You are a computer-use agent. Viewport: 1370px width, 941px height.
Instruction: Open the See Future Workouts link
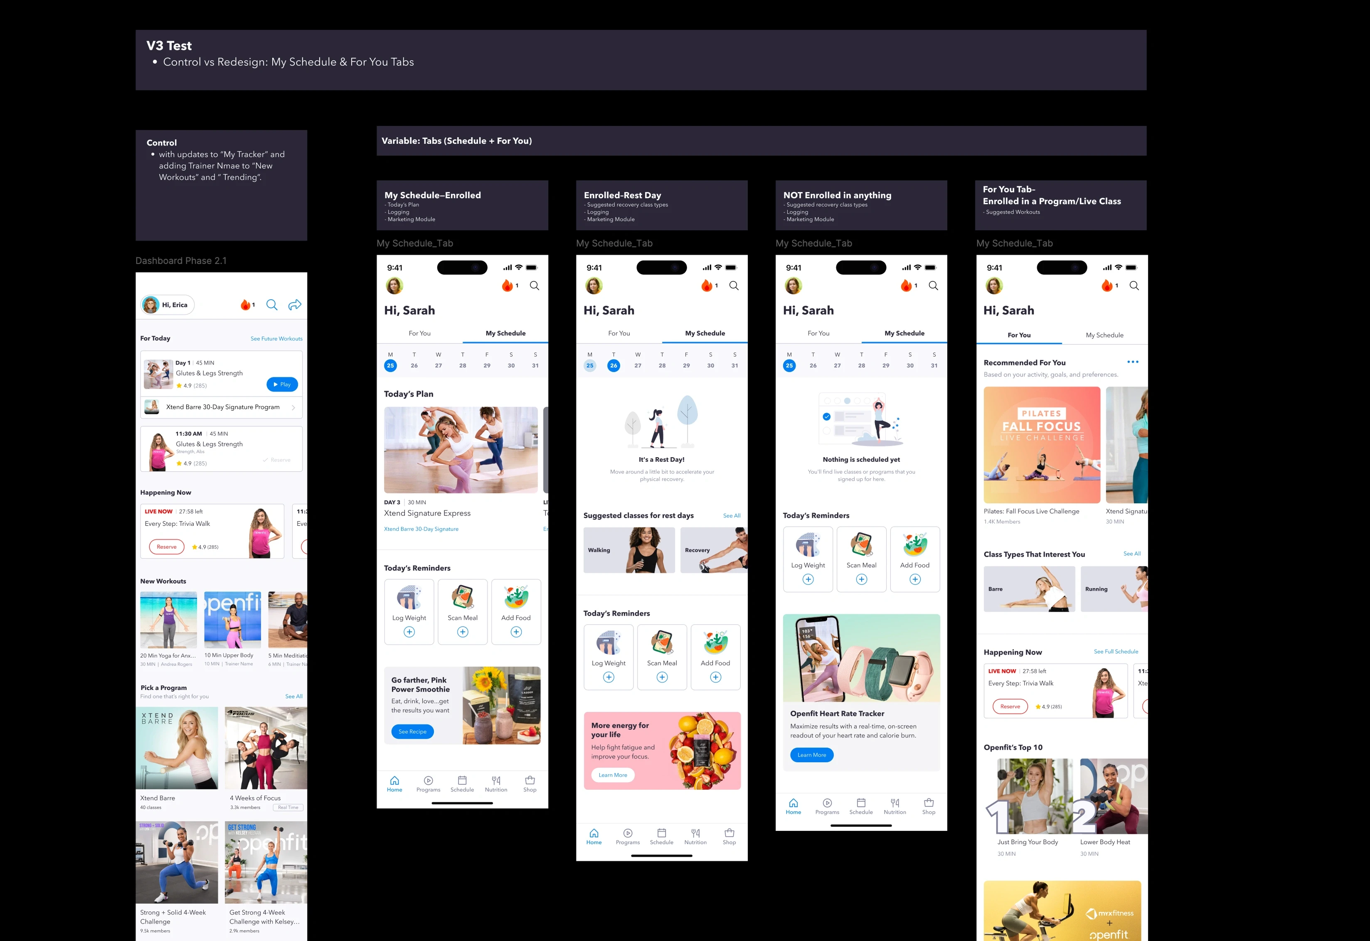276,339
